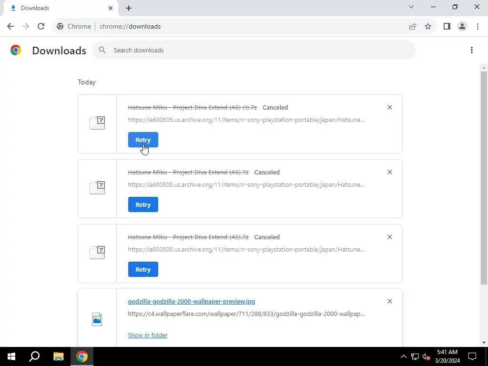Close the Downloads tab
Viewport: 488px width, 366px height.
111,8
